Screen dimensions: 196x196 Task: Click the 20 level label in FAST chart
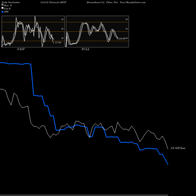click(x=62, y=38)
